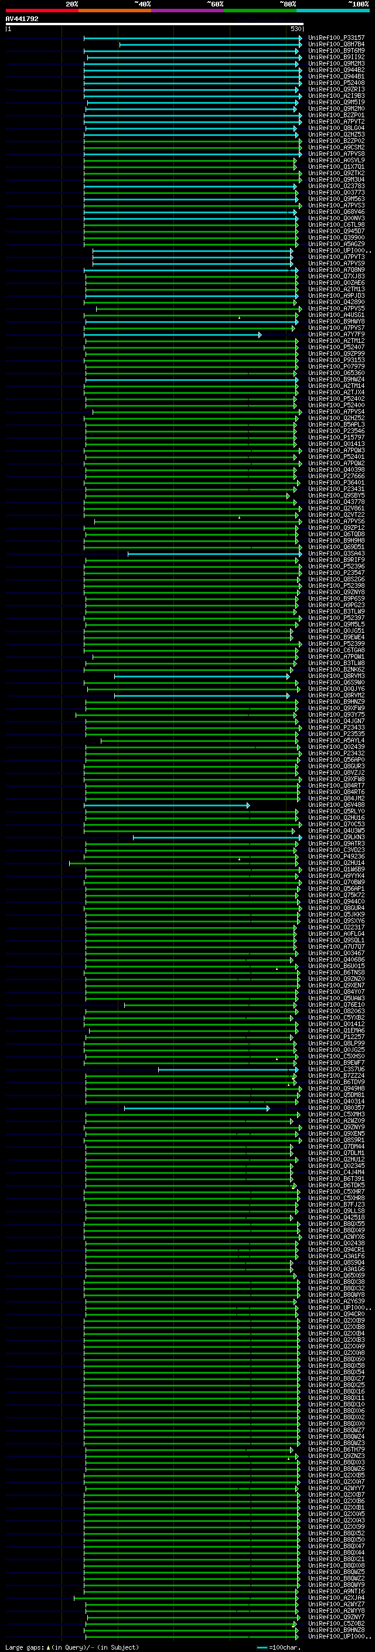
Task: Open hit UniRef100_B9T6M9
Action: coord(336,50)
